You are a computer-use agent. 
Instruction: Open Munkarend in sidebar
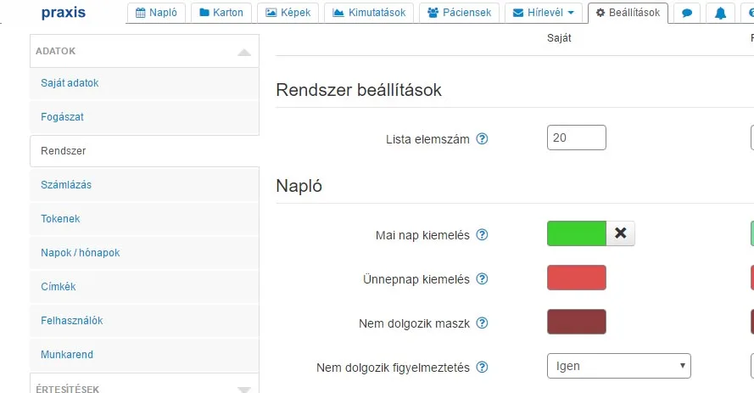coord(144,355)
